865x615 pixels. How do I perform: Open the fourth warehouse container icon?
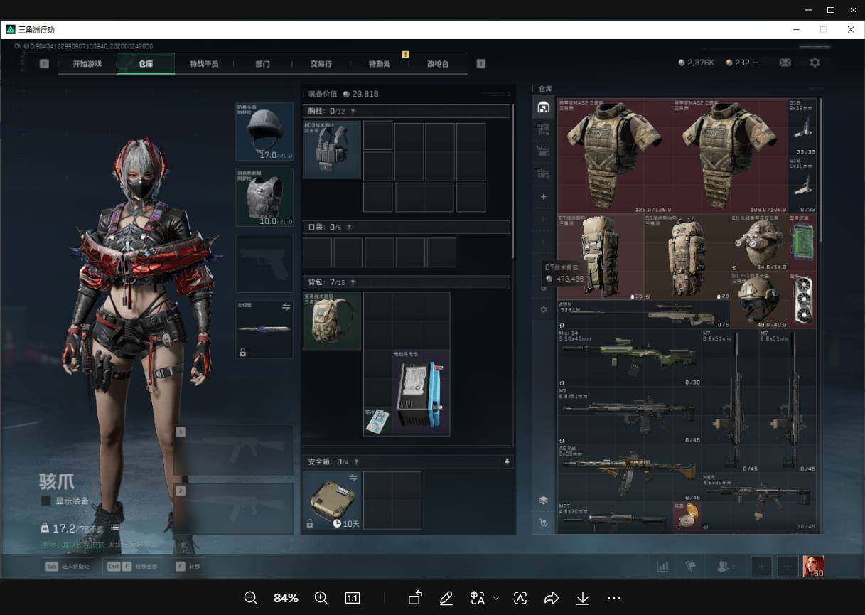pyautogui.click(x=544, y=173)
